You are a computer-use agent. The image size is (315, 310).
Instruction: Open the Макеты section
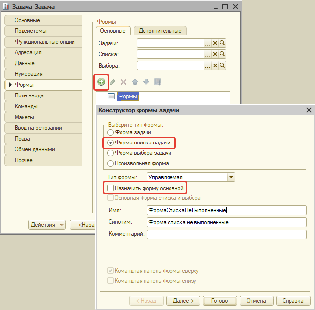[x=43, y=117]
